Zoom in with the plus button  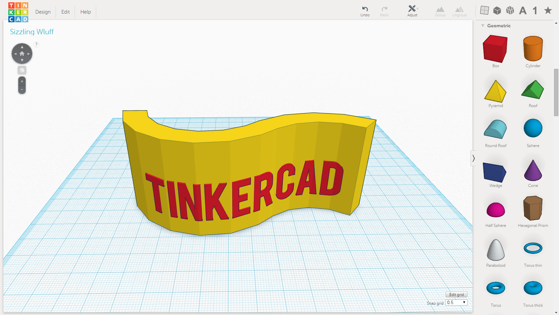[x=22, y=80]
